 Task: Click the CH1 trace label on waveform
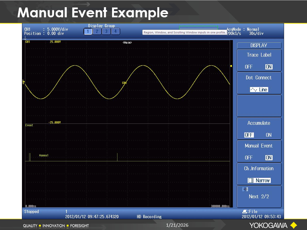(124, 83)
